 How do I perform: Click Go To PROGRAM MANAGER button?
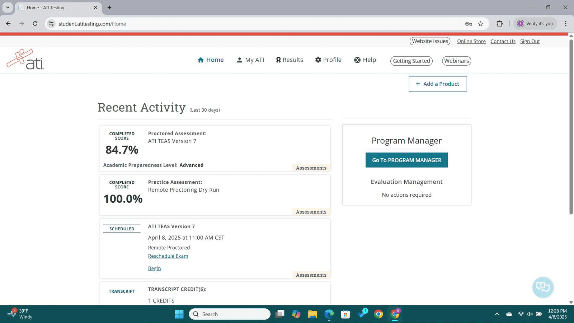pos(406,160)
